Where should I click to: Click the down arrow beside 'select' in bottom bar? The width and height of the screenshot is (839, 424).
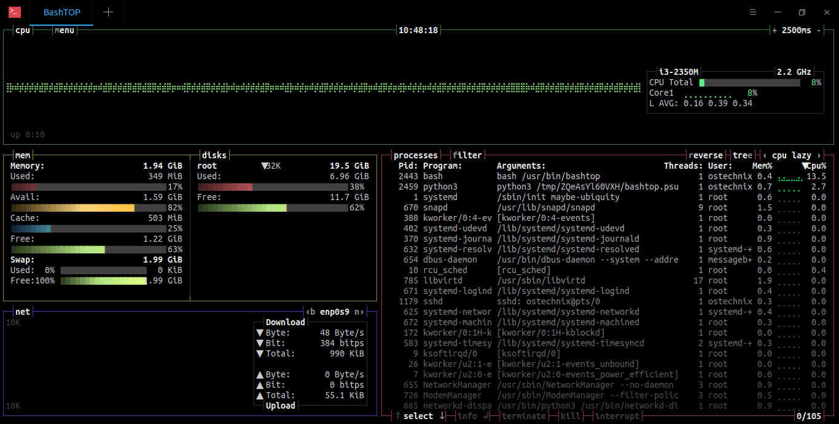pos(442,416)
